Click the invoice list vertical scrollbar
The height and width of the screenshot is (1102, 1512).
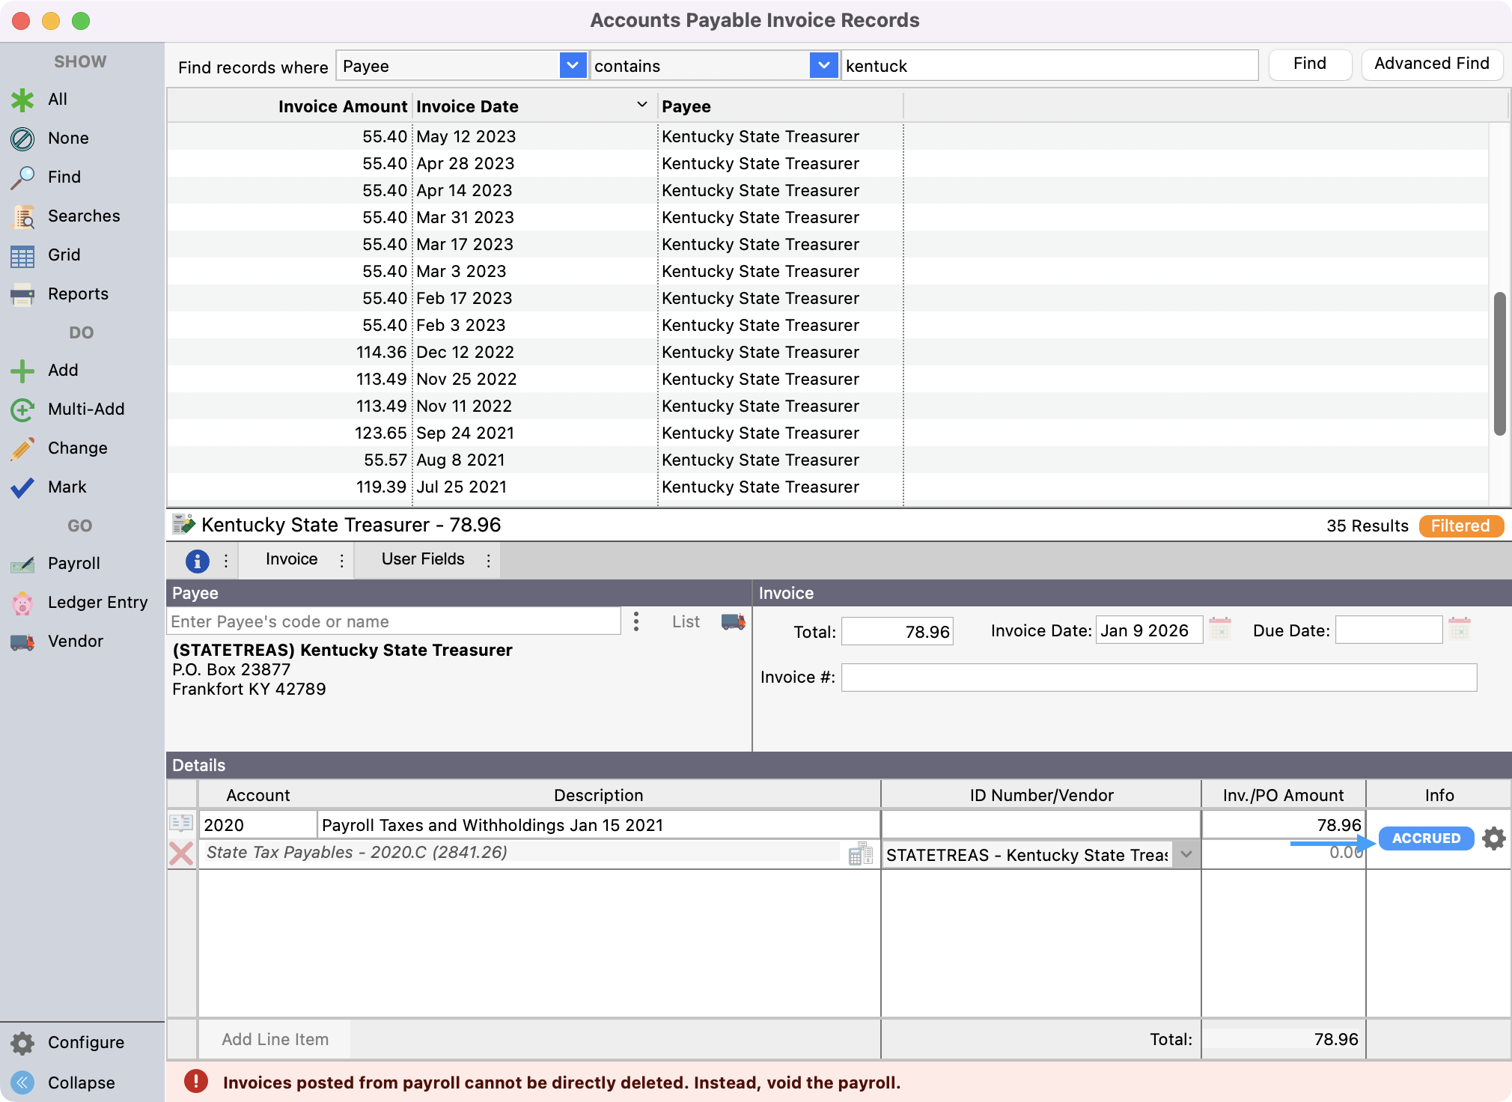coord(1499,363)
